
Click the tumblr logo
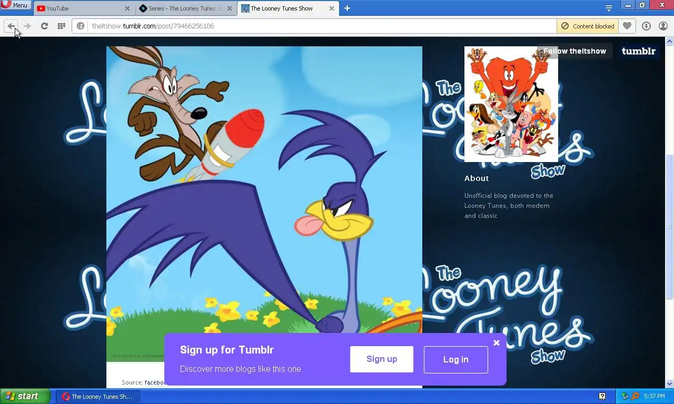638,51
